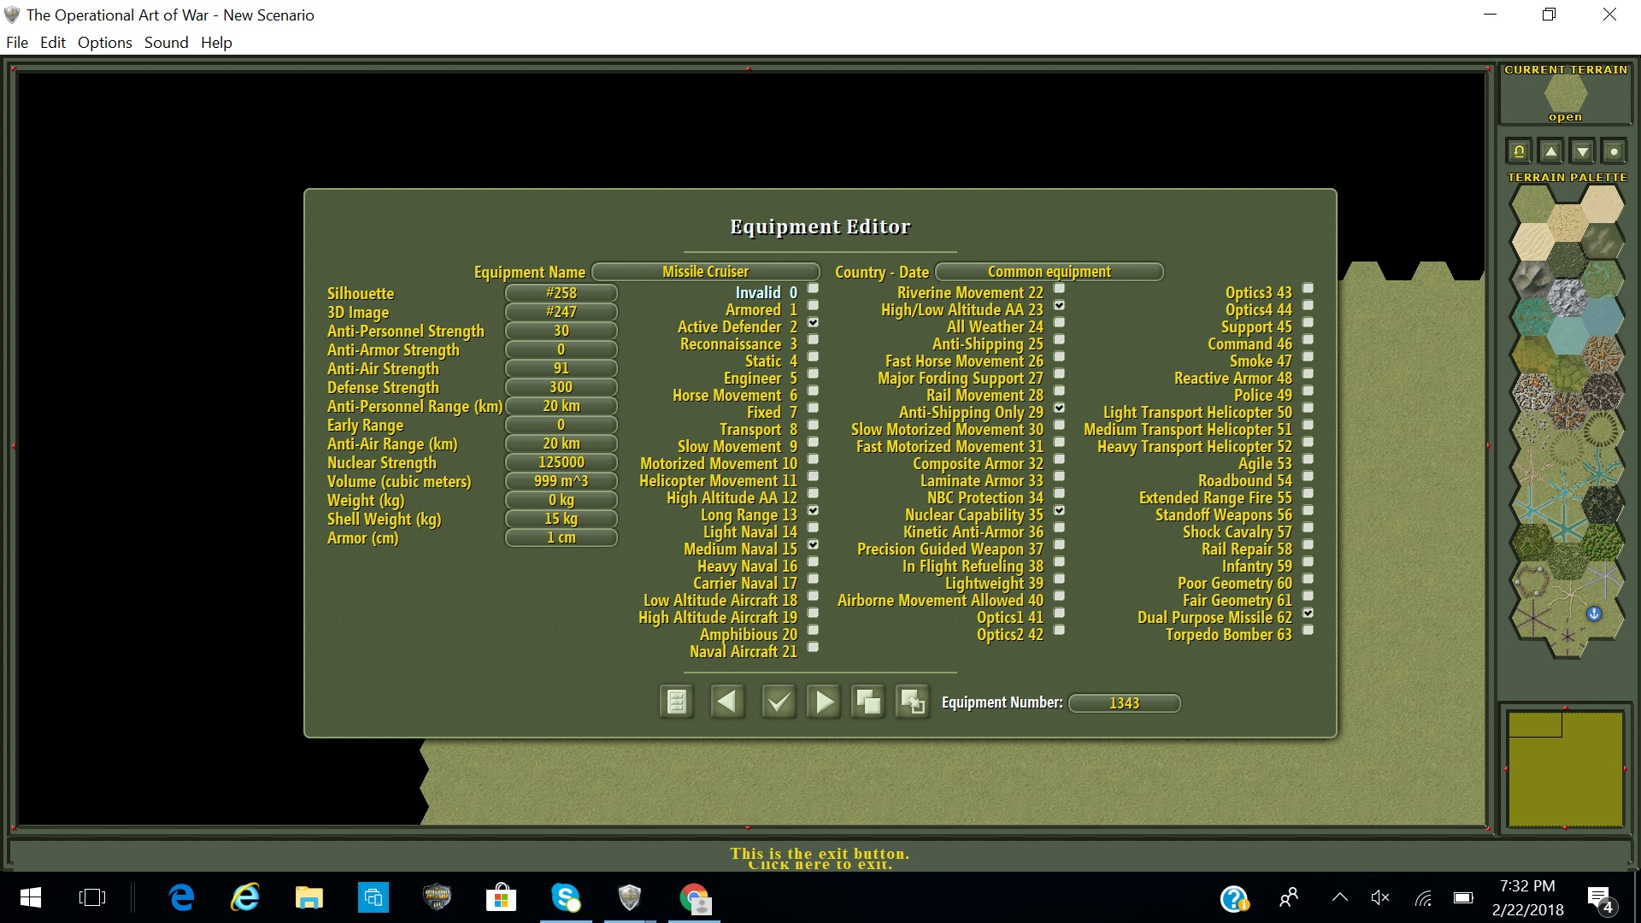Click the Country - Date 'Common equipment' field
1641x923 pixels.
1050,272
